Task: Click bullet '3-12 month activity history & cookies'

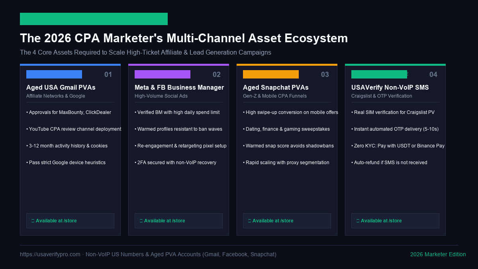Action: (67, 146)
